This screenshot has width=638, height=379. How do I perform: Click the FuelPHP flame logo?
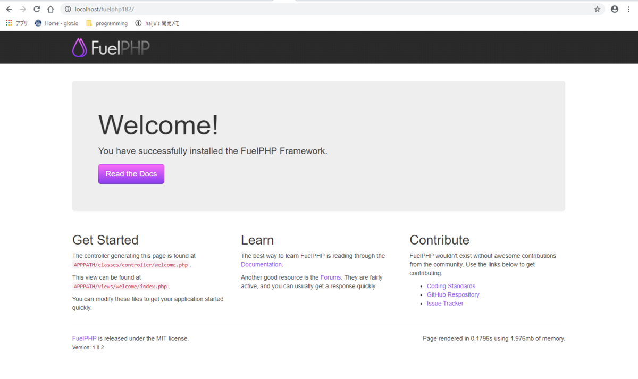[x=79, y=47]
